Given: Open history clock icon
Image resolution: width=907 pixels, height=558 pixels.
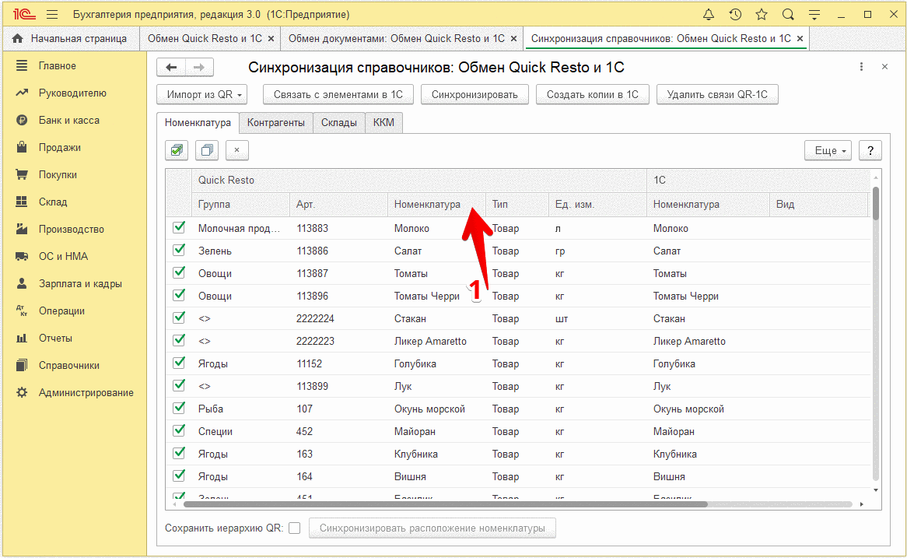Looking at the screenshot, I should pos(735,15).
